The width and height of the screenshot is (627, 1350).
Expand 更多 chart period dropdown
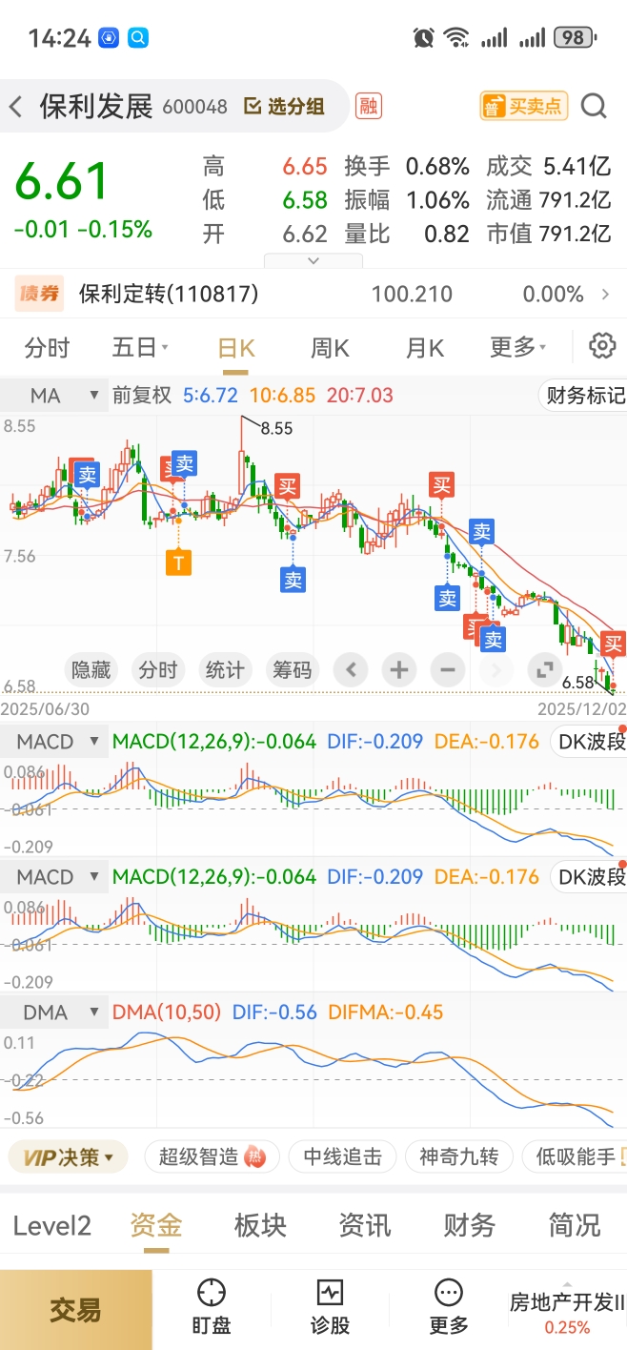tap(518, 347)
